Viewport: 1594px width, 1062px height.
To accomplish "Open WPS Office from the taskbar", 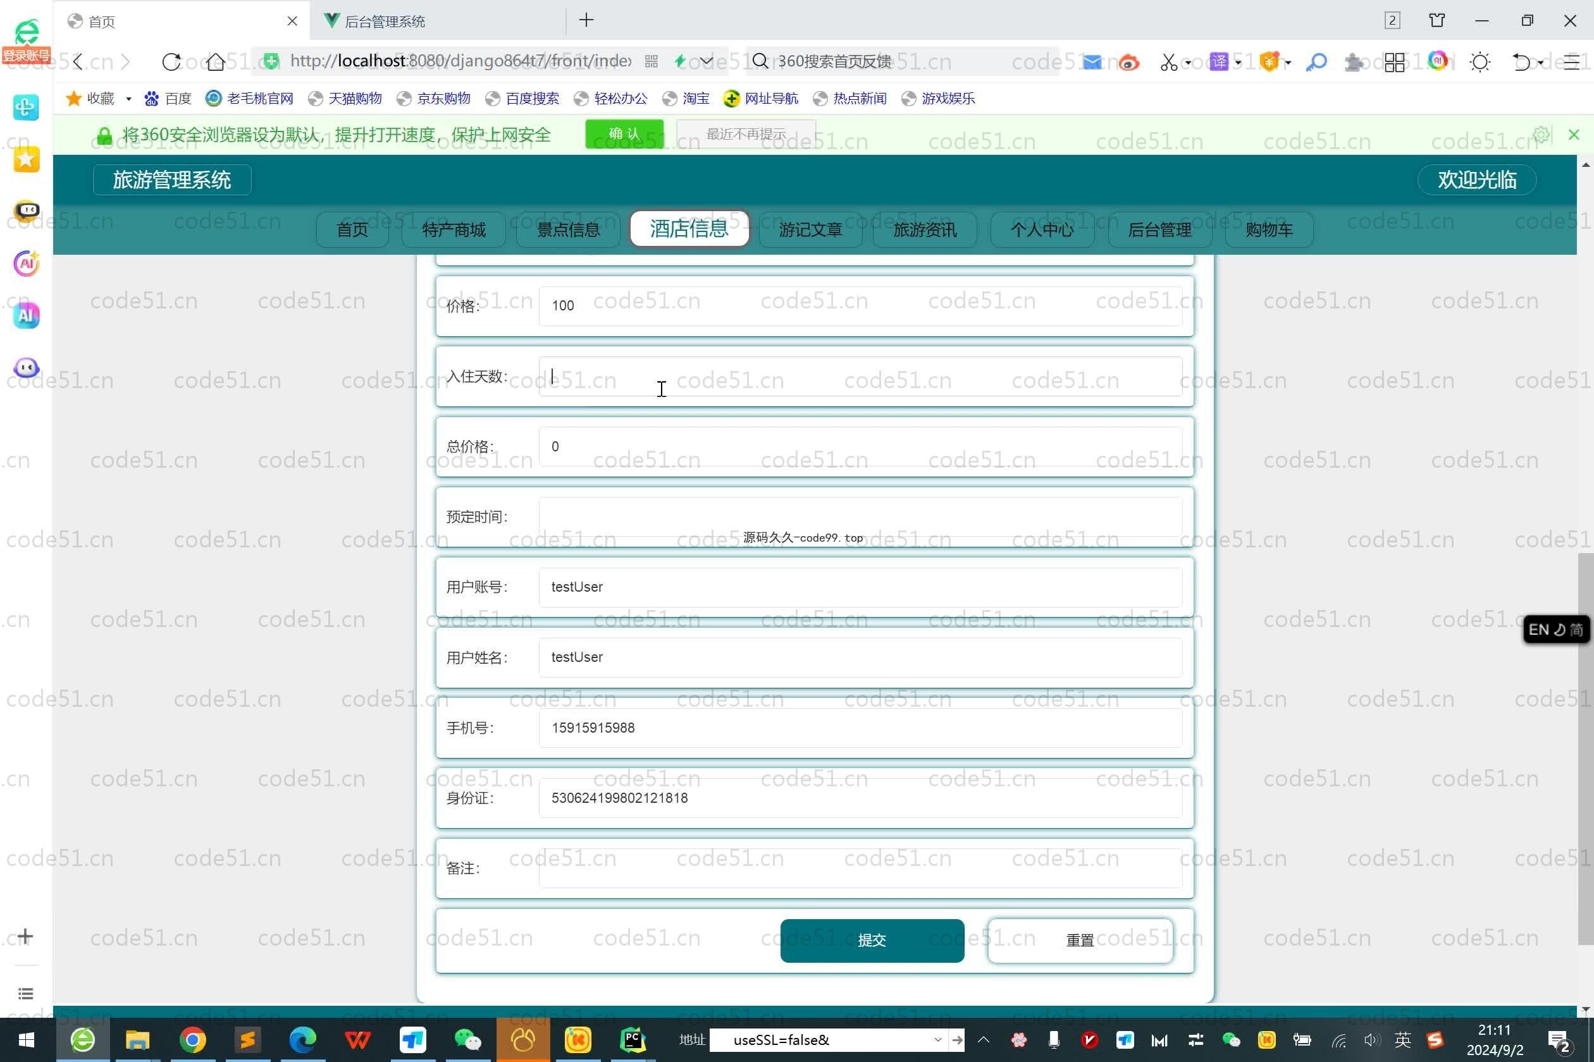I will [358, 1040].
